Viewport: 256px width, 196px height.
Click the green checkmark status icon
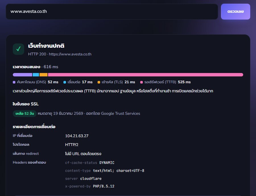[x=18, y=49]
